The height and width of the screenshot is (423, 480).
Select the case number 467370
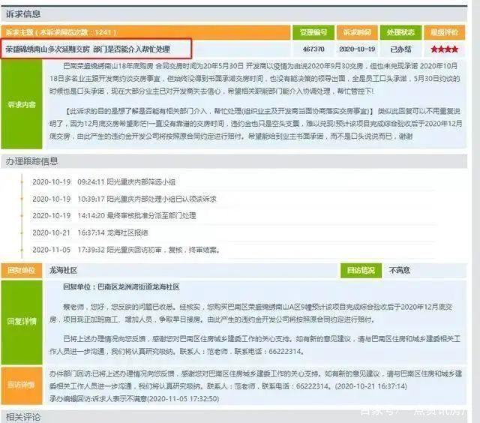tap(313, 49)
